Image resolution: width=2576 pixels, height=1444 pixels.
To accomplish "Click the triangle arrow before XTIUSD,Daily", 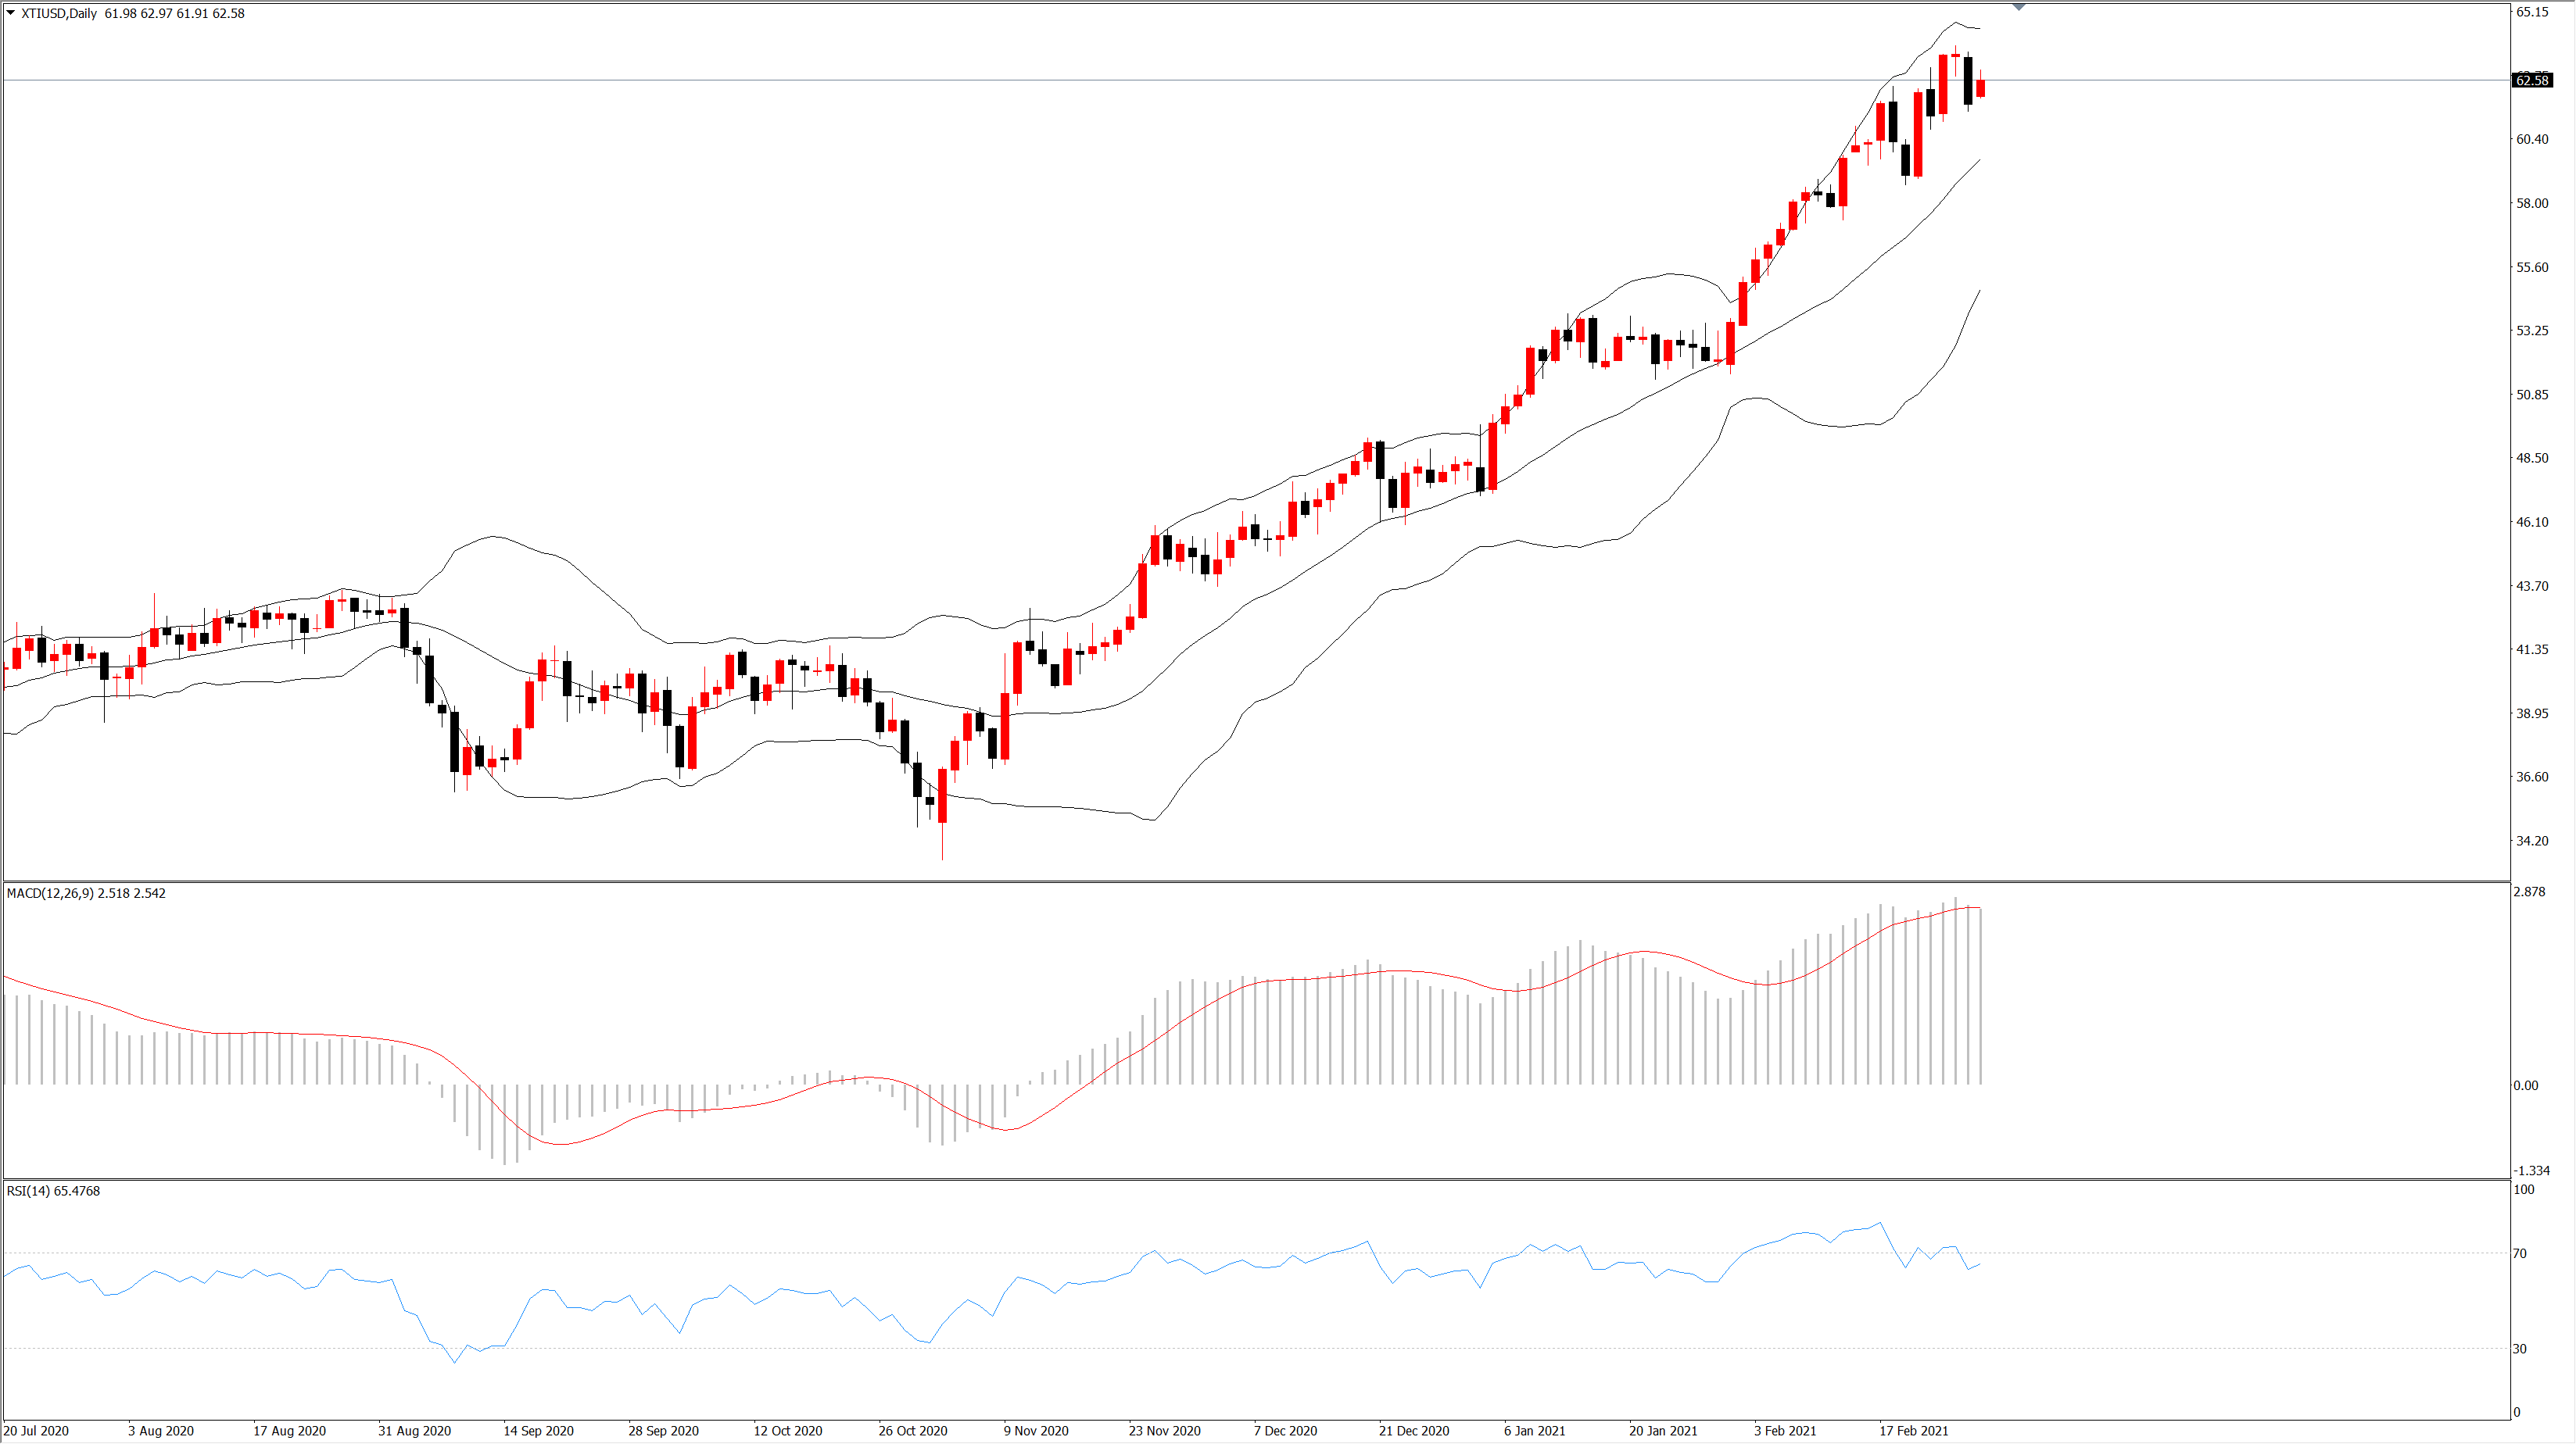I will pyautogui.click(x=11, y=13).
